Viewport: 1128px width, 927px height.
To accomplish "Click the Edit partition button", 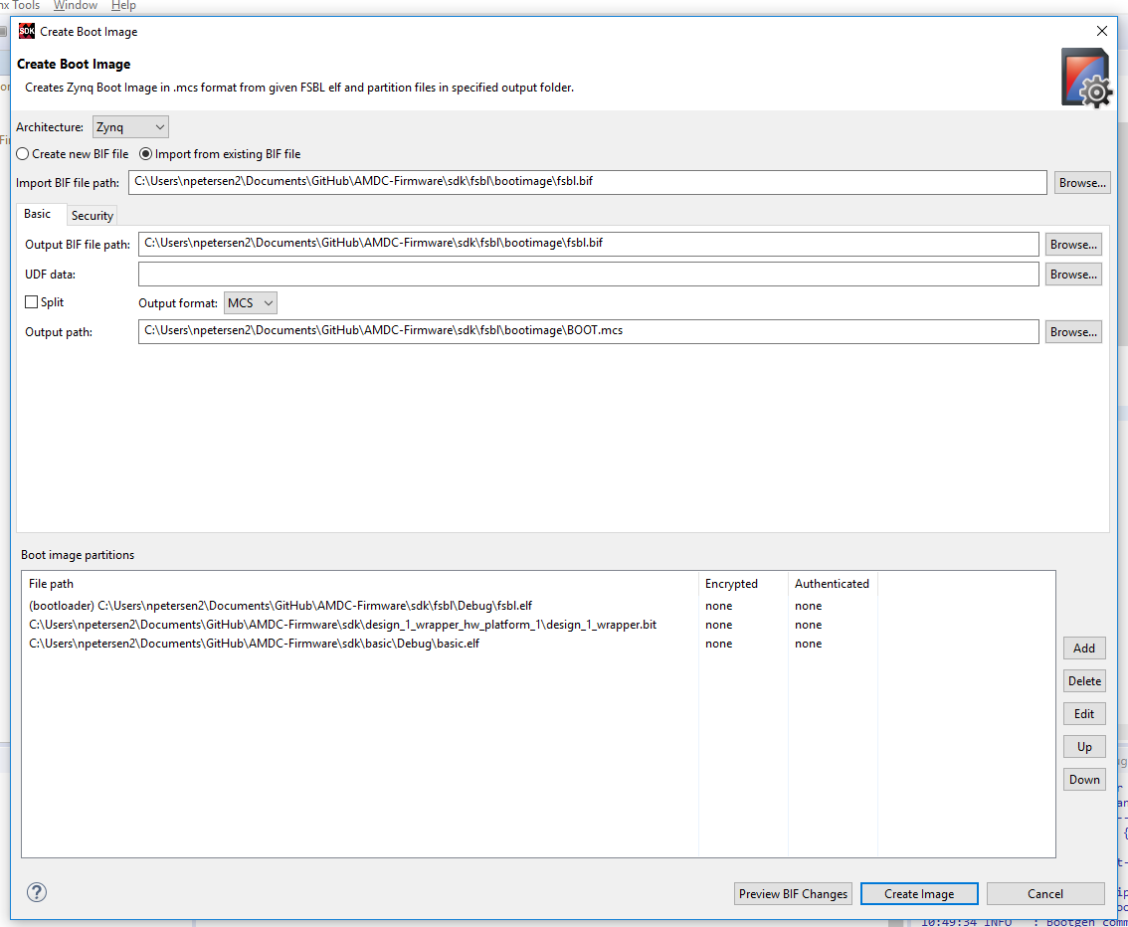I will click(1084, 713).
